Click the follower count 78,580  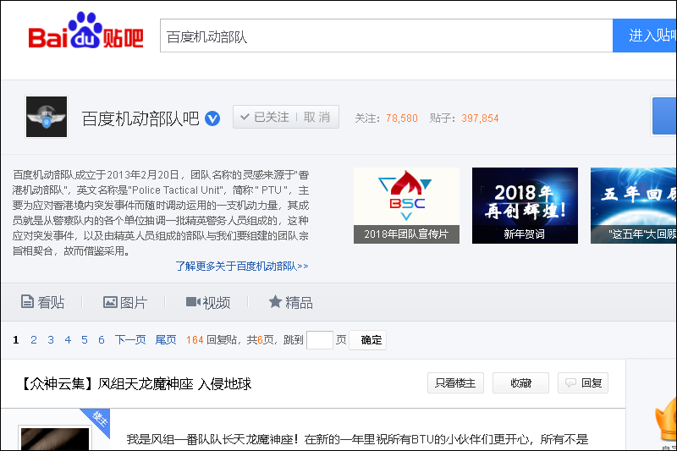(x=401, y=118)
